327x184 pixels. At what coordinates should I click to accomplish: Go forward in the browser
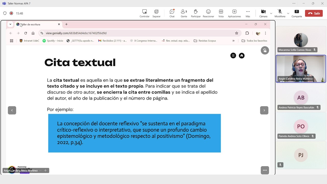(x=18, y=33)
